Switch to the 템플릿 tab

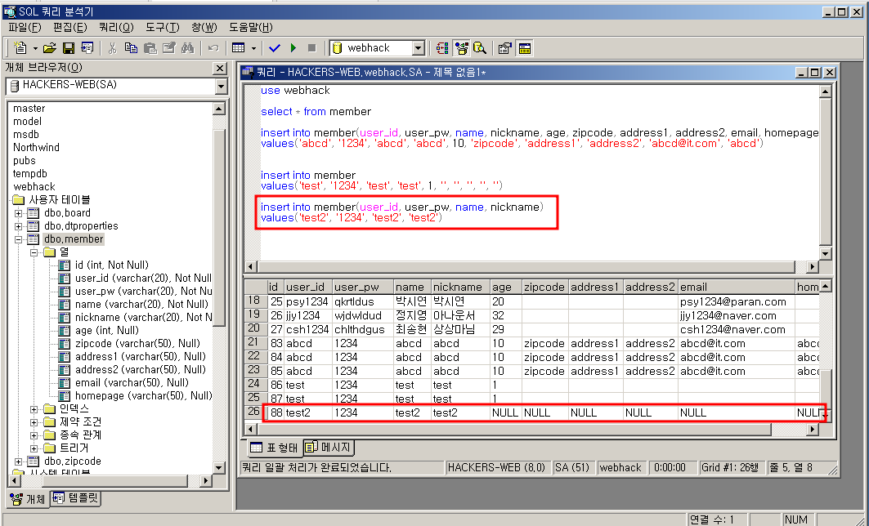(77, 498)
